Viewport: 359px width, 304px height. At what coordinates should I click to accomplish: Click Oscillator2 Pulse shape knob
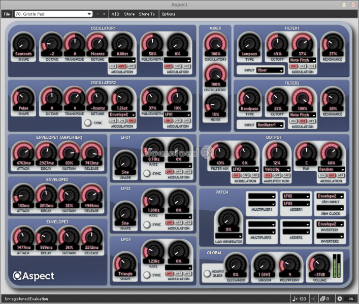[23, 98]
